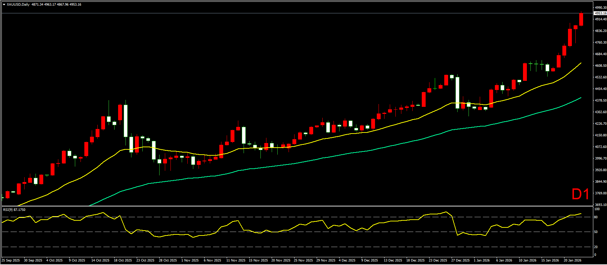Click the 3693.10 price at axis bottom
The height and width of the screenshot is (265, 607).
[600, 205]
